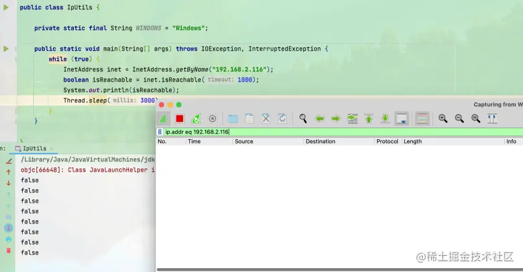
Task: Go back to previous packet (left arrow)
Action: (x=320, y=119)
